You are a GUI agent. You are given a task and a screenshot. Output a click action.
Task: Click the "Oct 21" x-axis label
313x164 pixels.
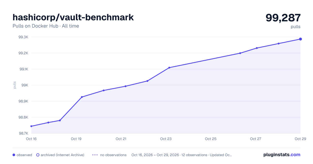click(121, 139)
